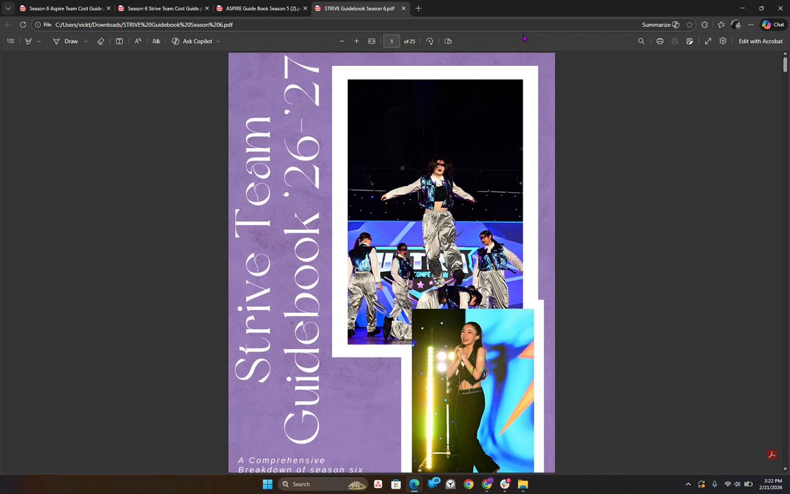The image size is (790, 494).
Task: Open Copilot Chat
Action: click(x=773, y=25)
